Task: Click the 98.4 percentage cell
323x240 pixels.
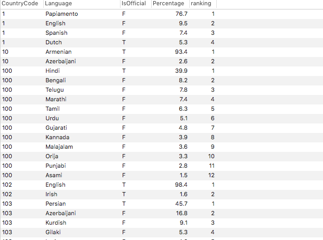Action: point(181,185)
